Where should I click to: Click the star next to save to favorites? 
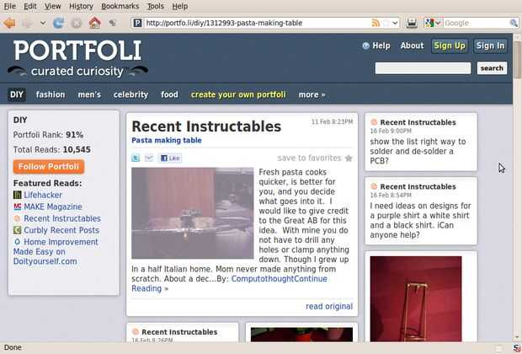349,158
